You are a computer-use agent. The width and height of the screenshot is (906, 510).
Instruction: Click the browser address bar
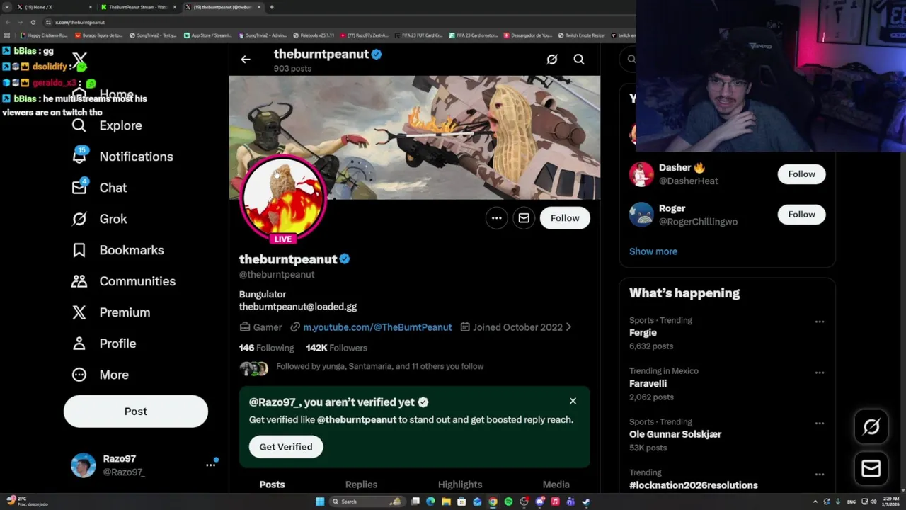(340, 22)
